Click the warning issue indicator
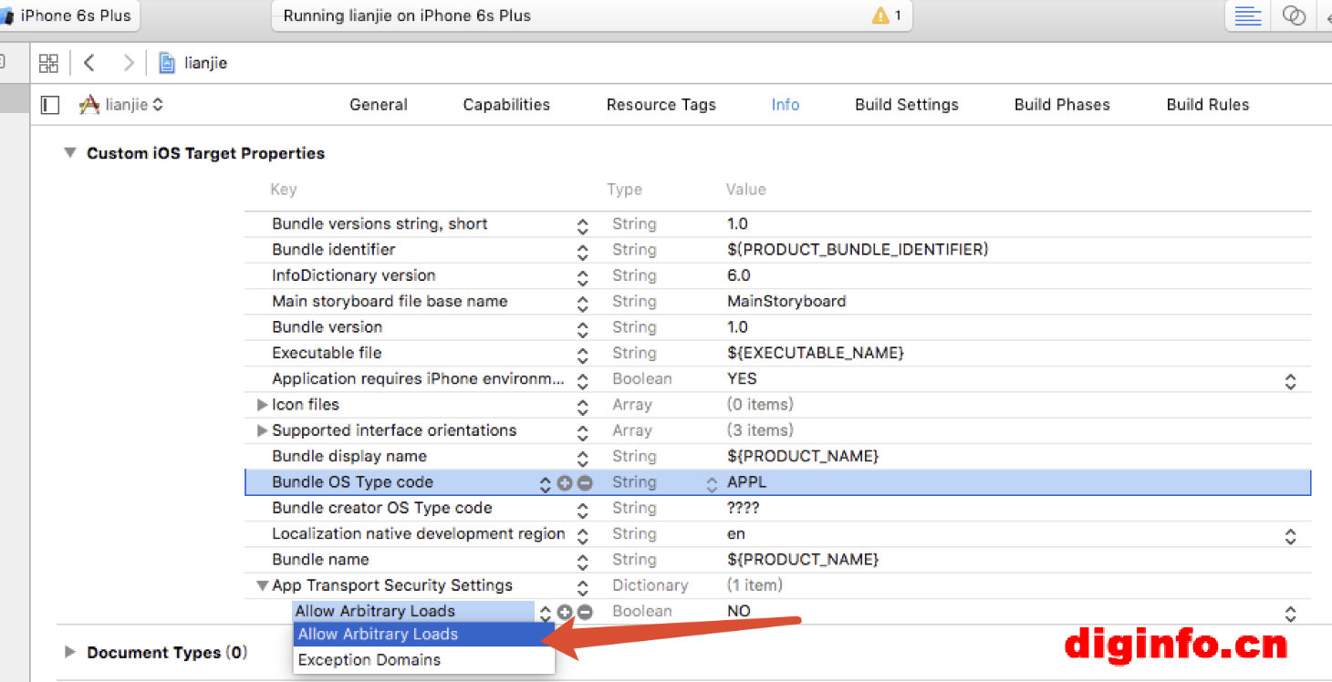1332x682 pixels. [x=886, y=15]
